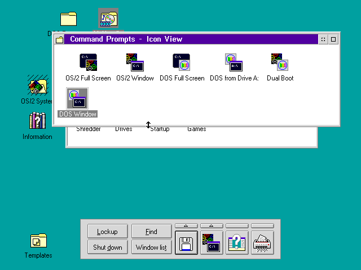Click the Startup label in background window
Image resolution: width=361 pixels, height=270 pixels.
[160, 129]
